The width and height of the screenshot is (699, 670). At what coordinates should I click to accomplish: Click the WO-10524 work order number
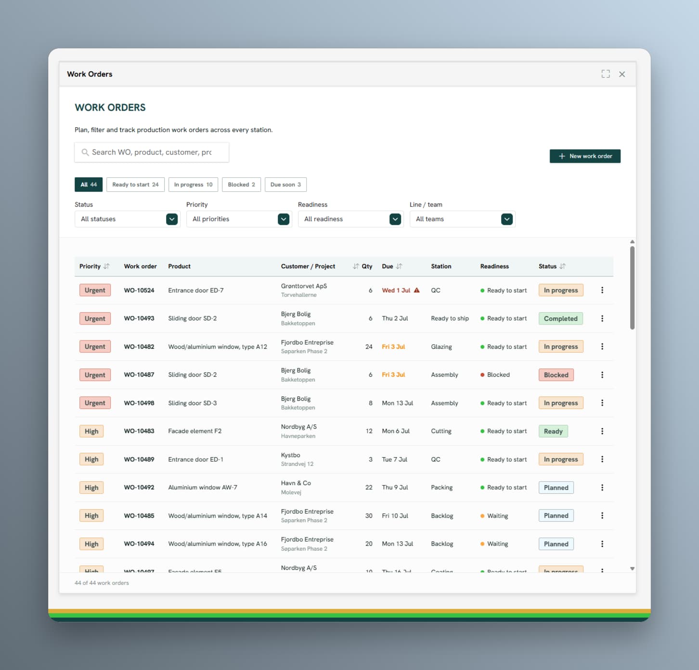pos(139,290)
